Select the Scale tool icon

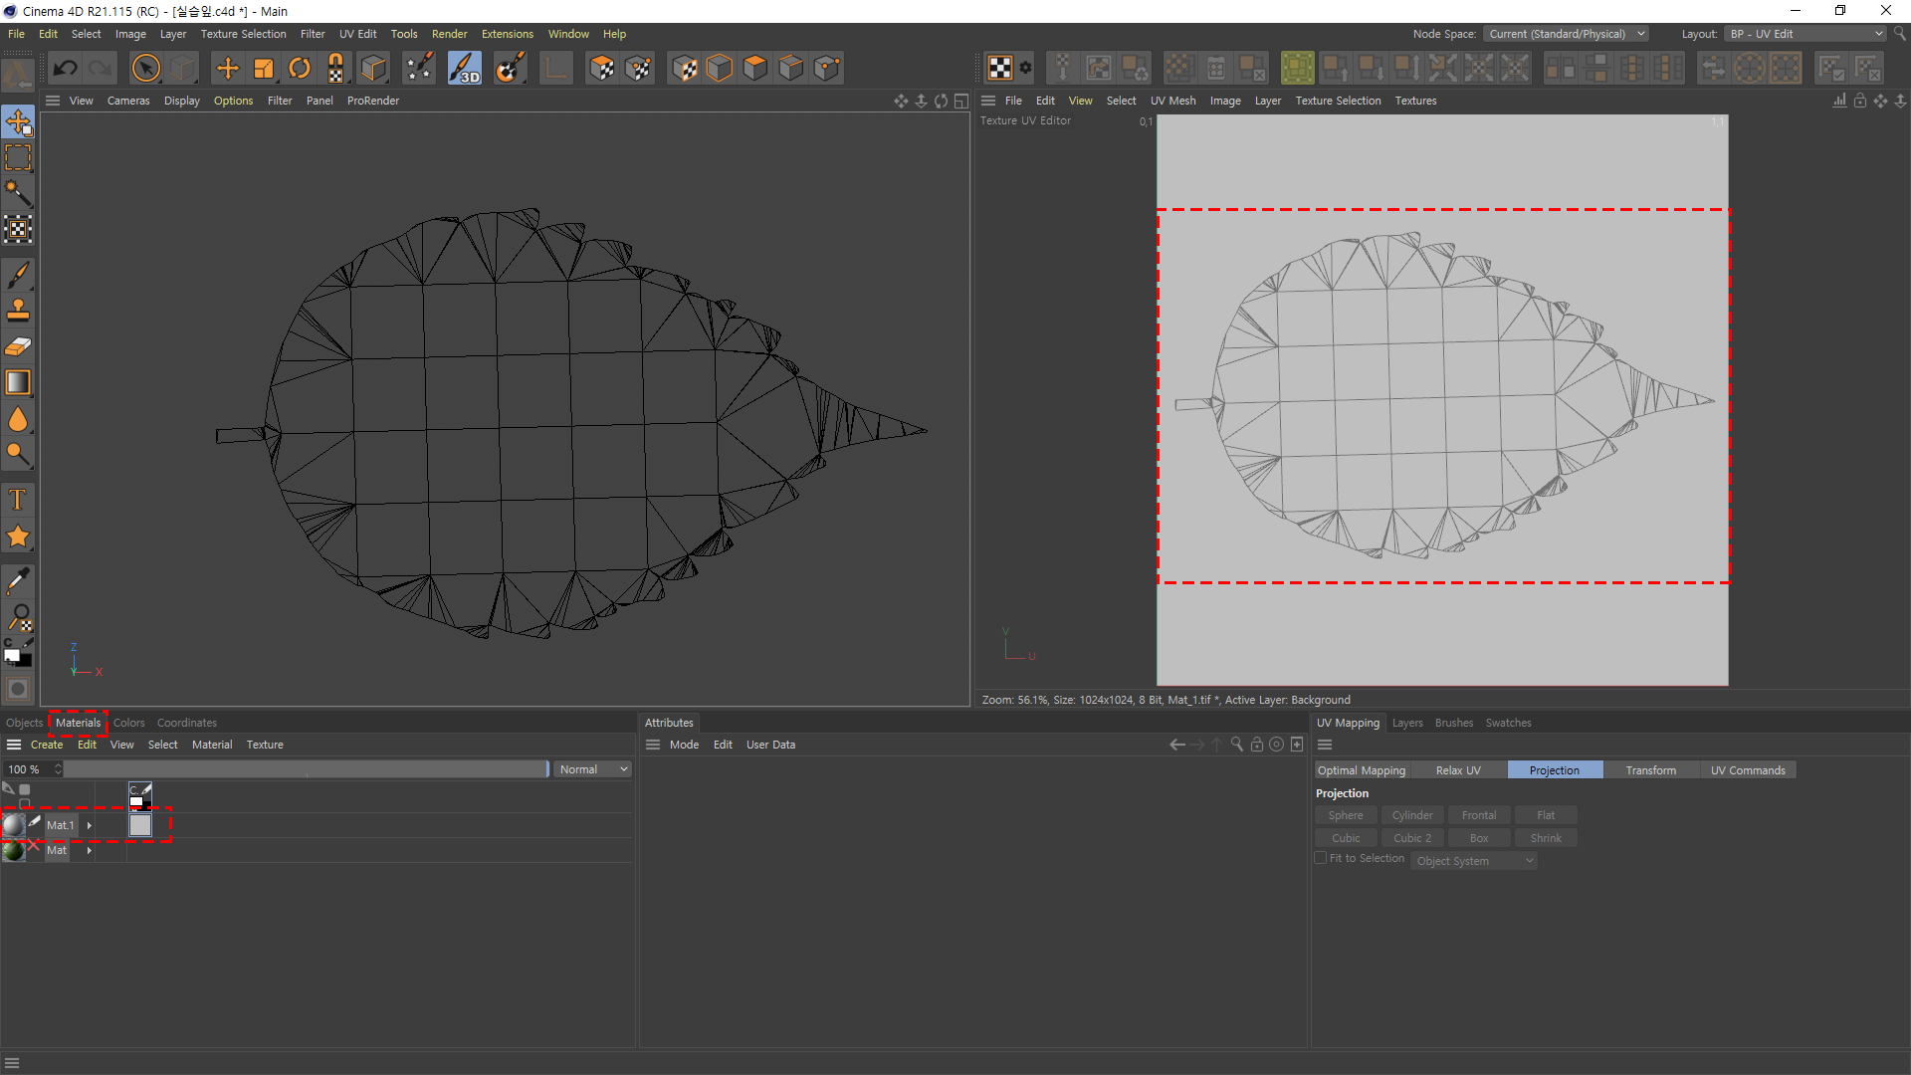264,68
